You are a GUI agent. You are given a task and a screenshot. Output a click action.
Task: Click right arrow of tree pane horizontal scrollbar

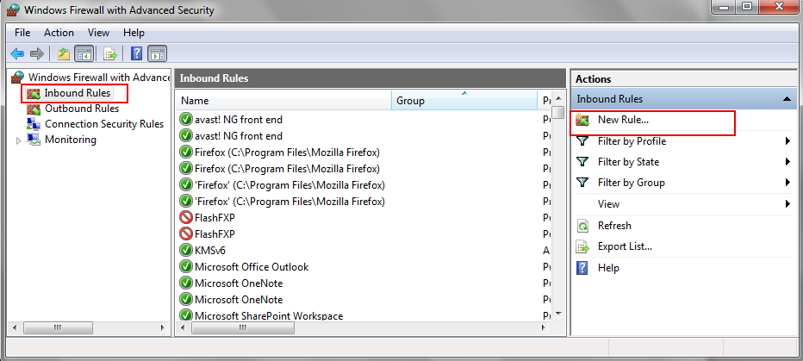click(163, 327)
